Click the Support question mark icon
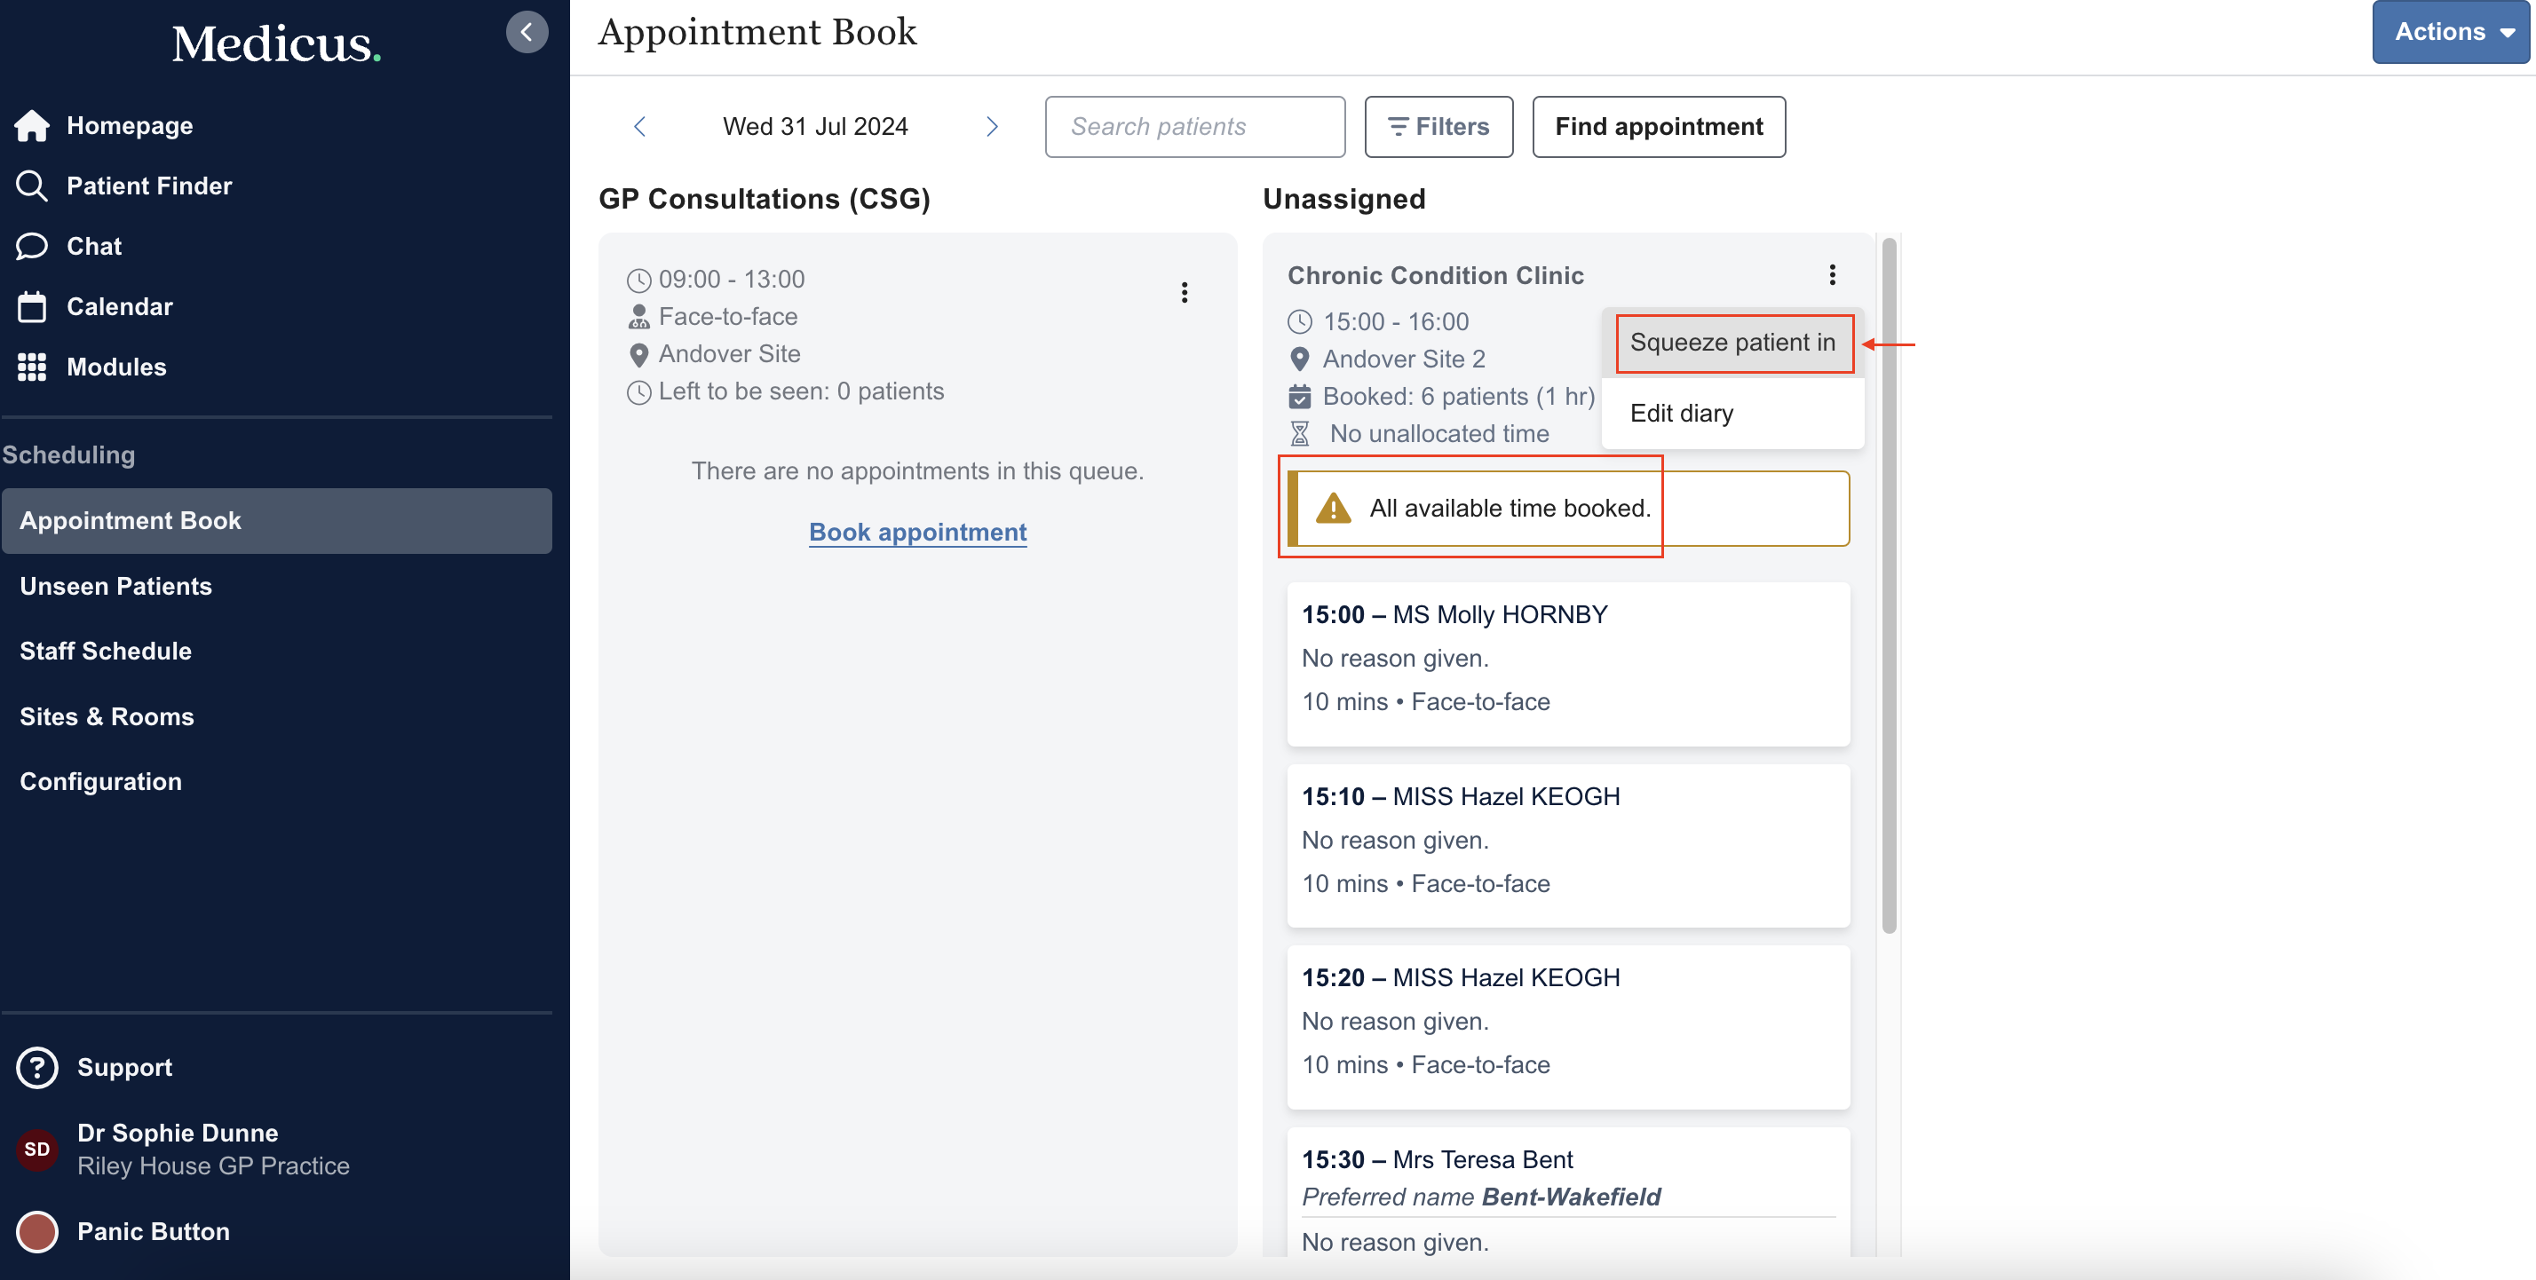The width and height of the screenshot is (2536, 1280). pyautogui.click(x=37, y=1068)
